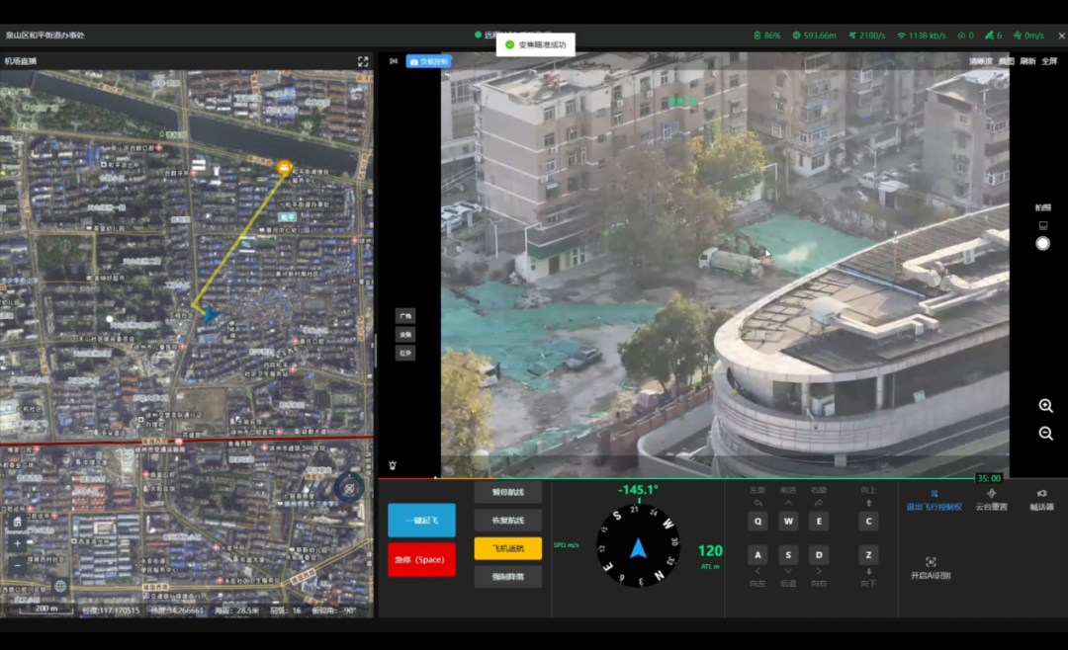The image size is (1068, 650).
Task: Click the map compass navigation control
Action: (x=349, y=487)
